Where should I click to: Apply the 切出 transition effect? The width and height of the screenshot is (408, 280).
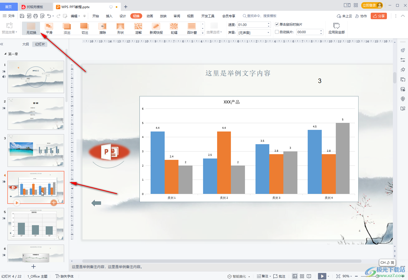85,28
